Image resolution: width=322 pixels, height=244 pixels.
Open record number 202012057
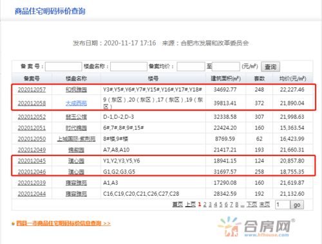click(x=32, y=89)
